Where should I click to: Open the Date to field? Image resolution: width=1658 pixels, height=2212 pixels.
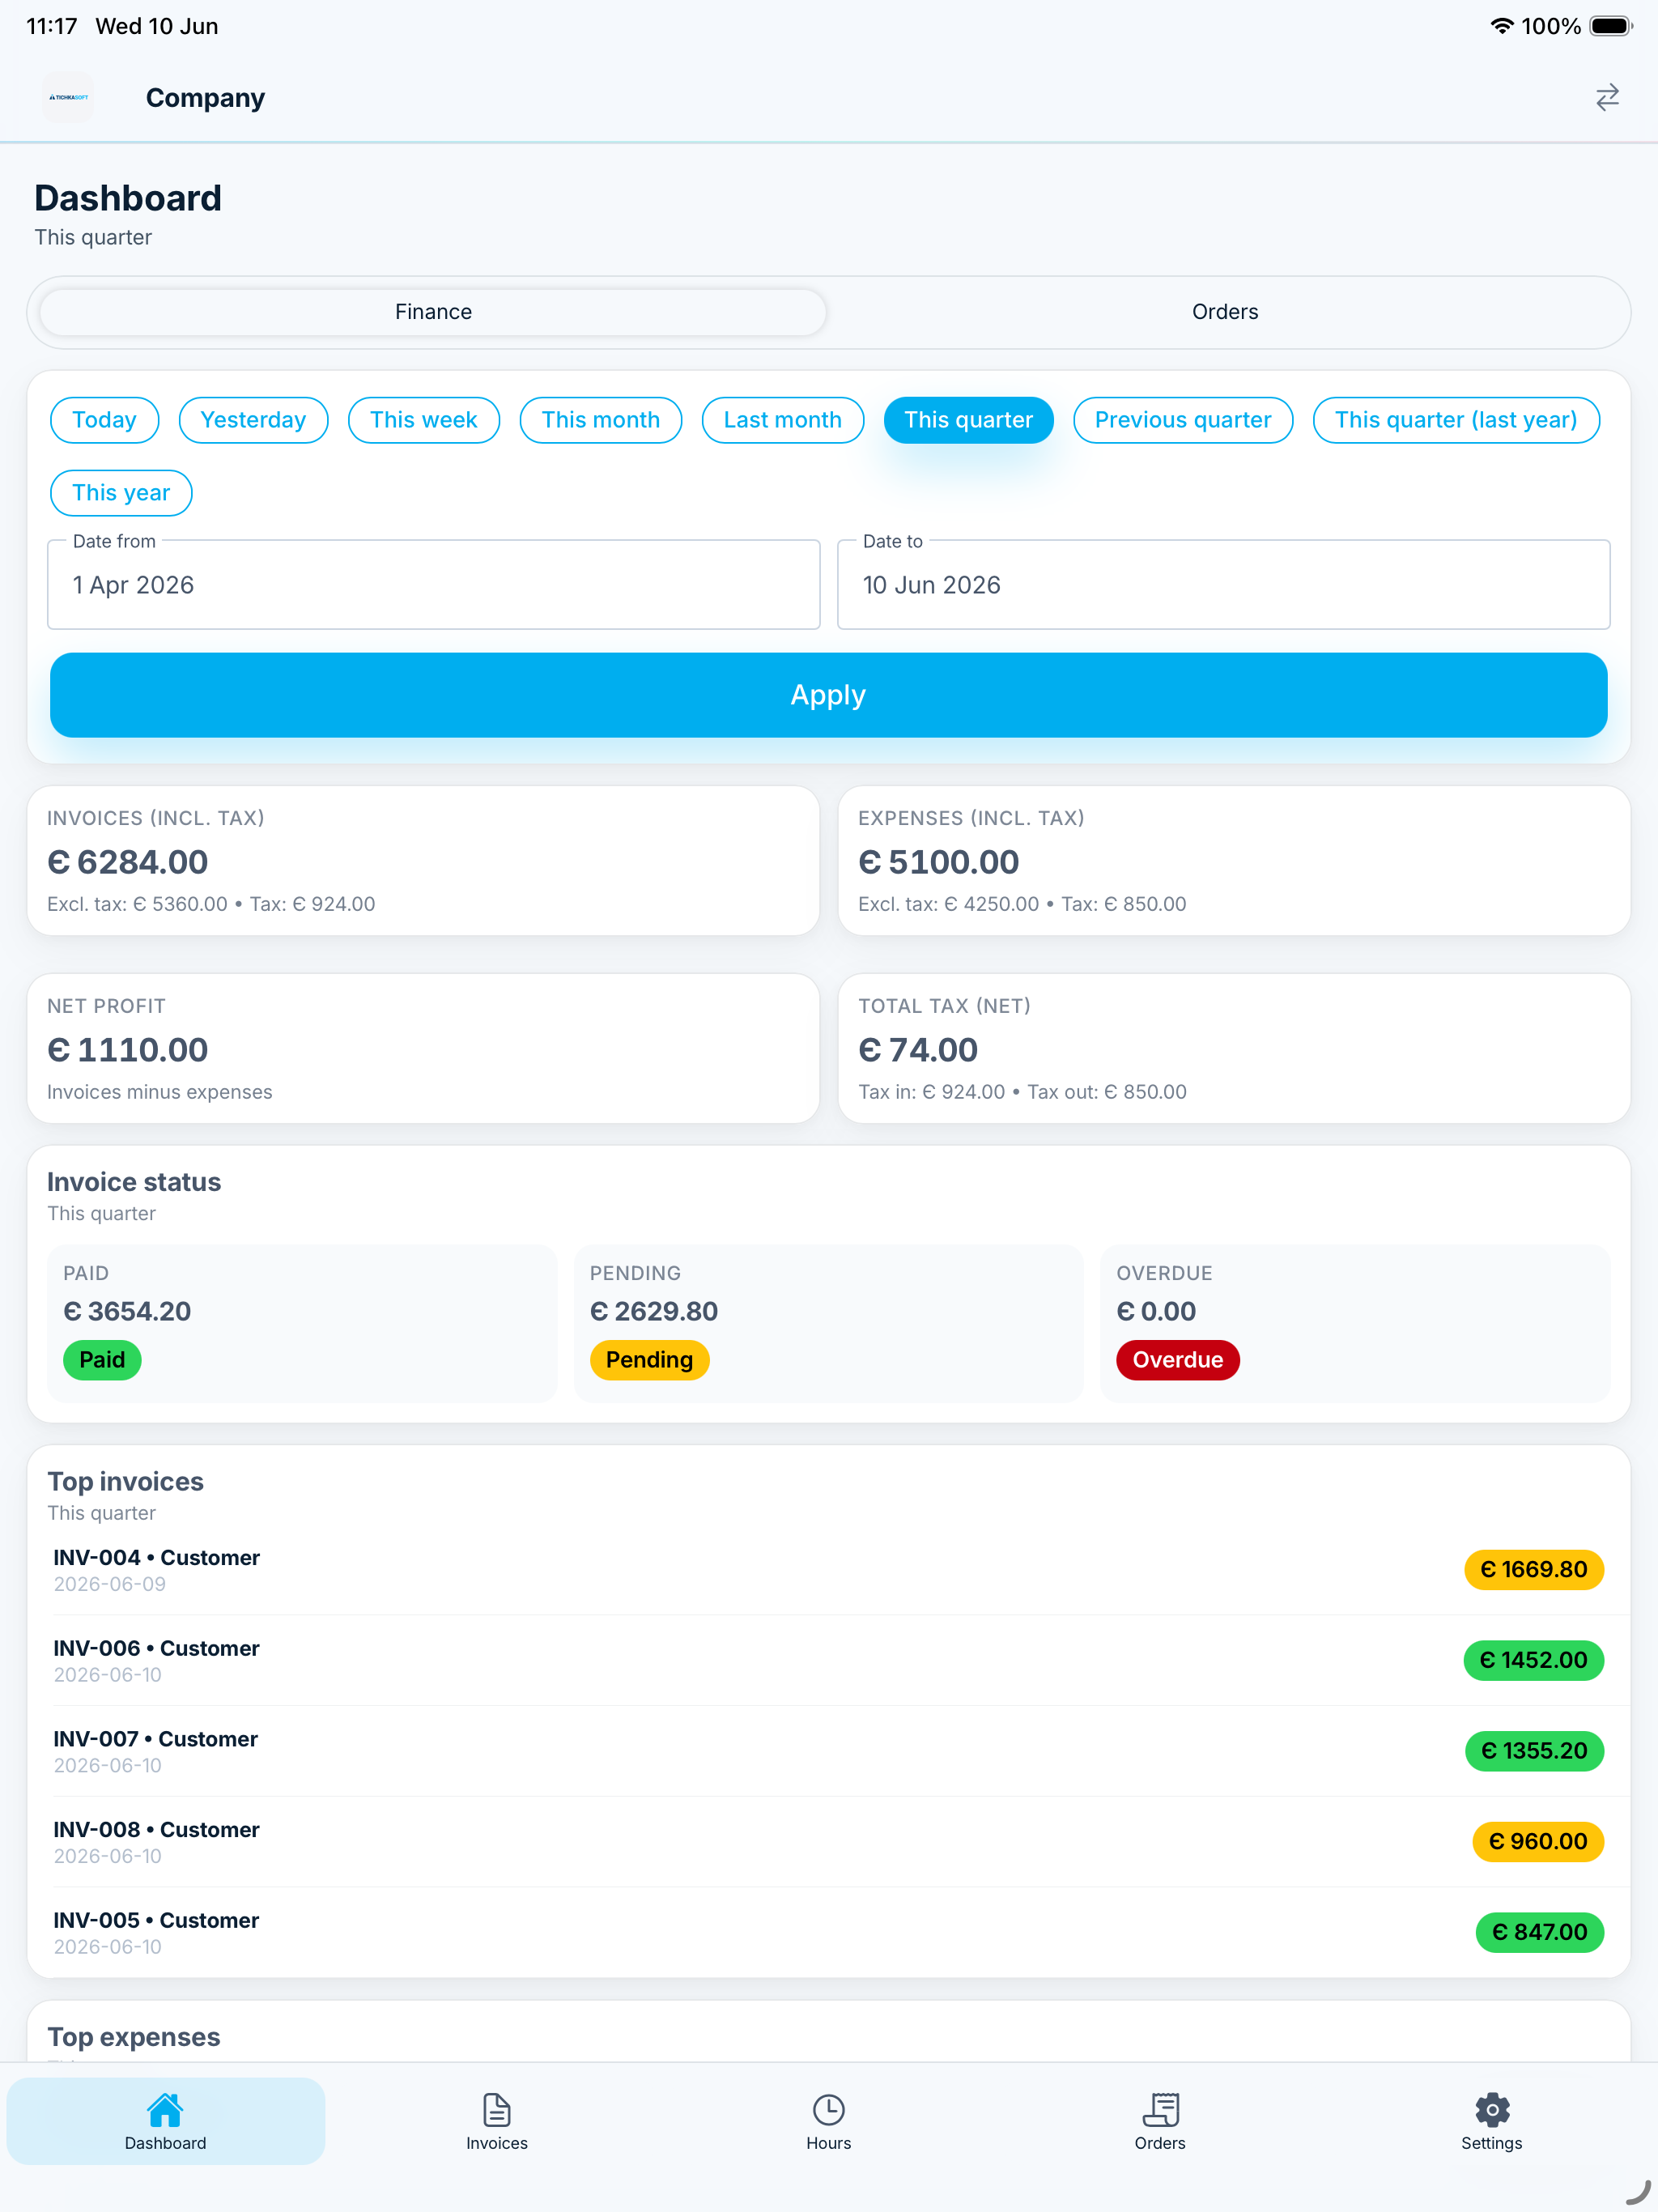(1224, 585)
